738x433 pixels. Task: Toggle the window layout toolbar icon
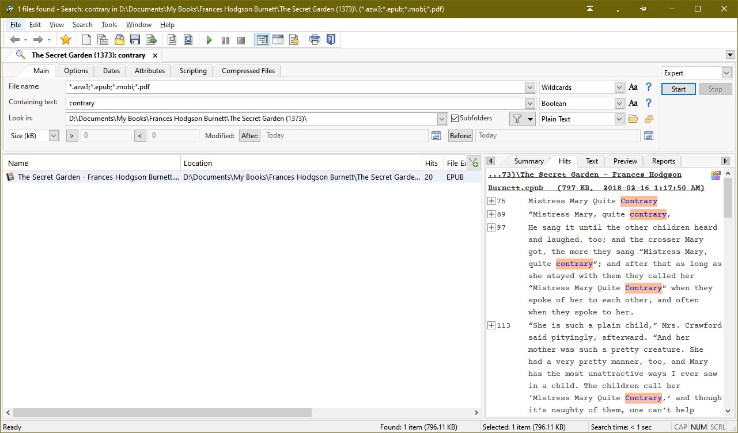(x=278, y=40)
